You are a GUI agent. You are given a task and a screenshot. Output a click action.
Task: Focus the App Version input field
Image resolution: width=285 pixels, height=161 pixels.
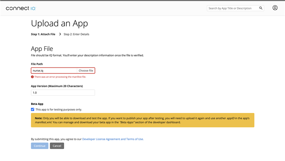point(63,93)
